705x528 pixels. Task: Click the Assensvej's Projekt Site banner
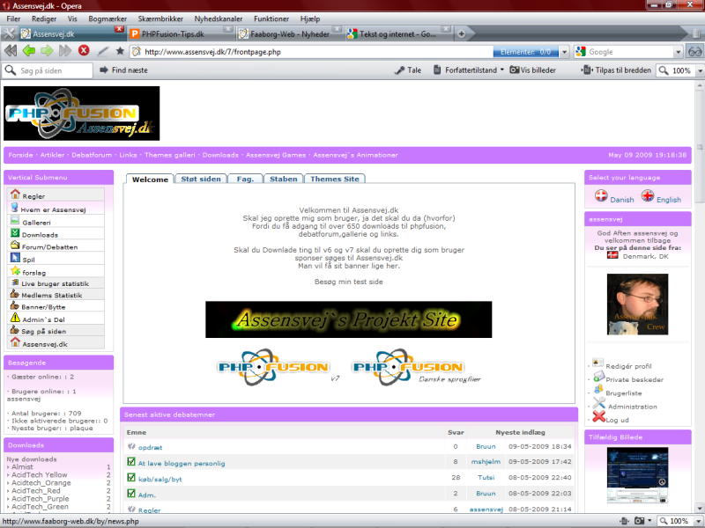click(348, 319)
